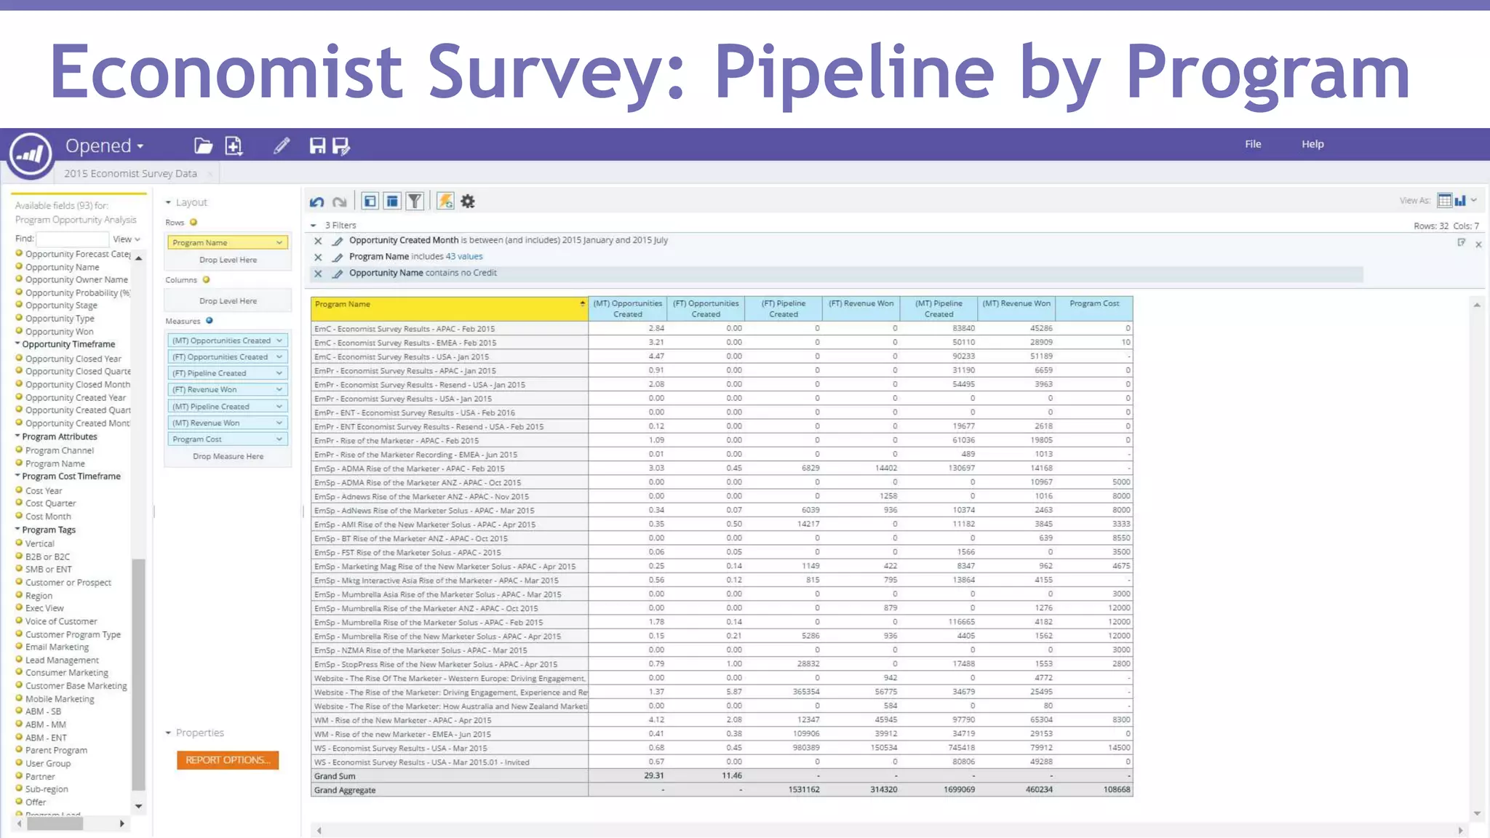
Task: Click the (FT) Opportunities Created measure dropdown
Action: pos(279,357)
